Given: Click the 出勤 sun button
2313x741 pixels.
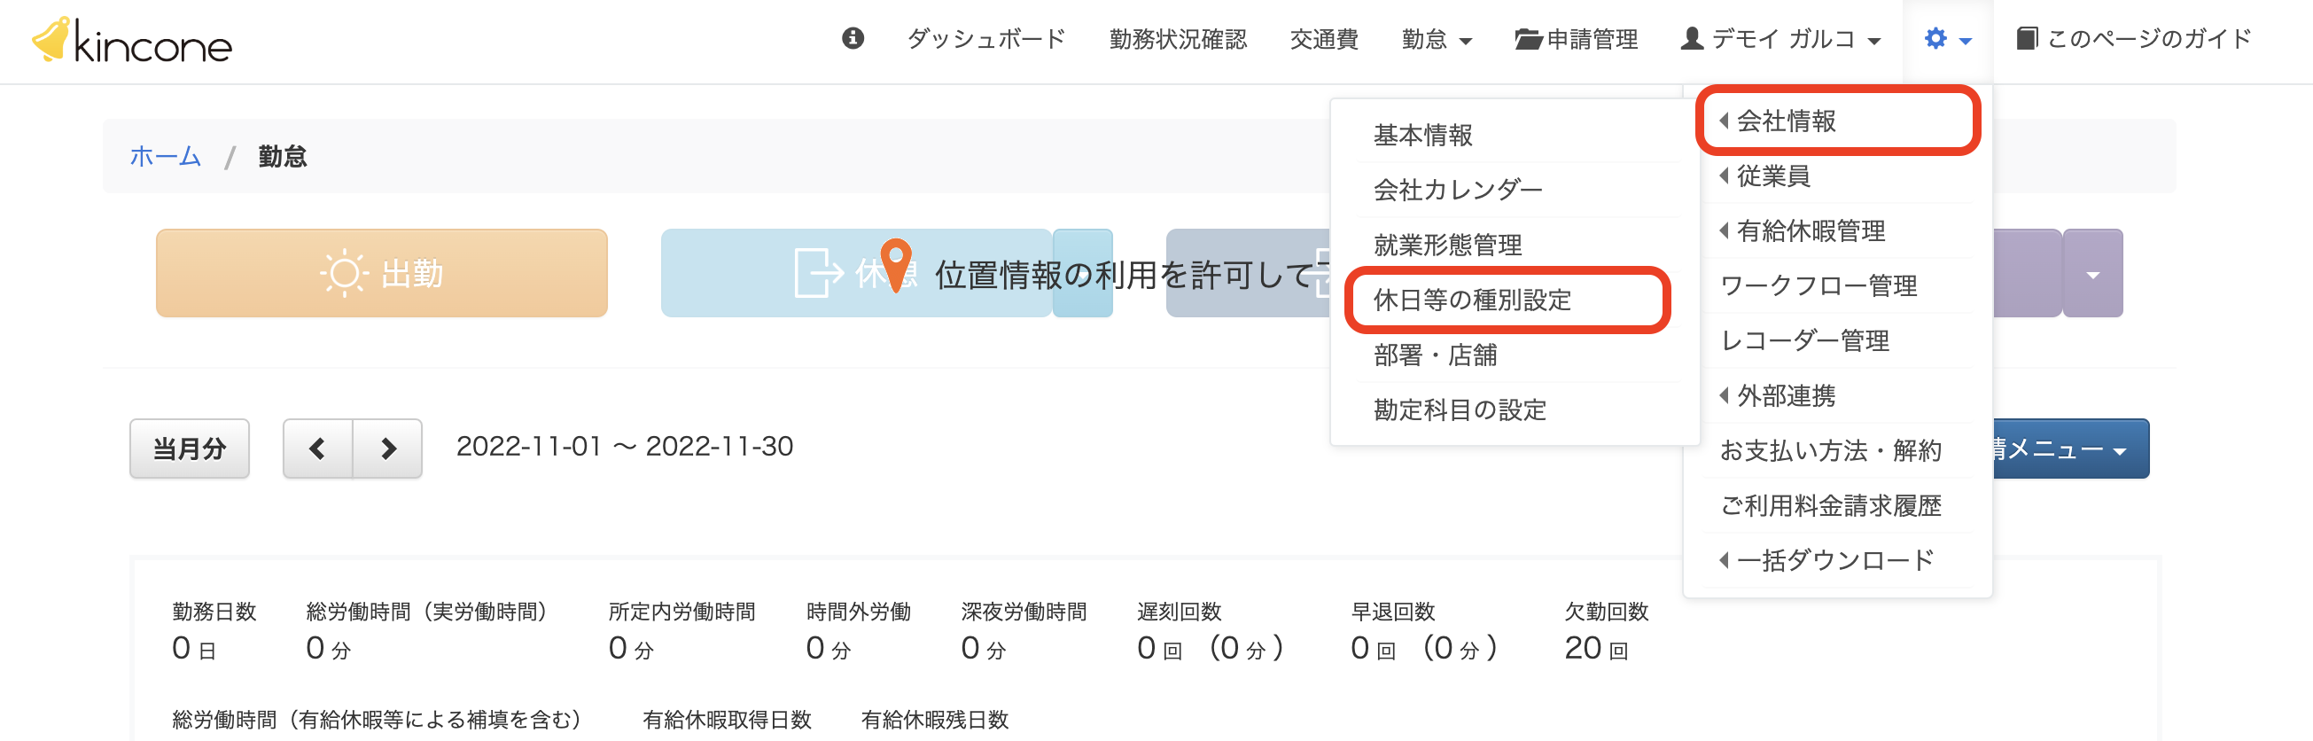Looking at the screenshot, I should (x=382, y=273).
